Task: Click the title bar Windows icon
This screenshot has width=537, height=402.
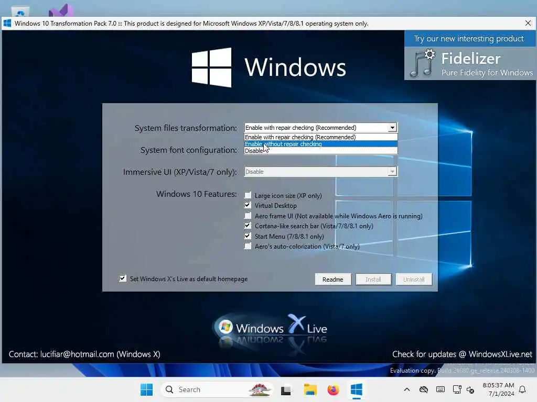Action: (x=7, y=23)
